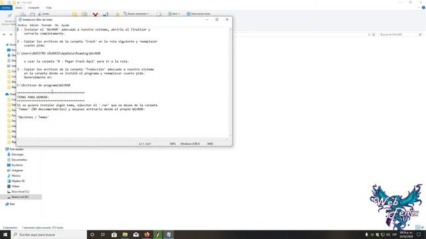Viewport: 426px width, 239px height.
Task: Open Descargas under Este equipo
Action: tap(15, 155)
